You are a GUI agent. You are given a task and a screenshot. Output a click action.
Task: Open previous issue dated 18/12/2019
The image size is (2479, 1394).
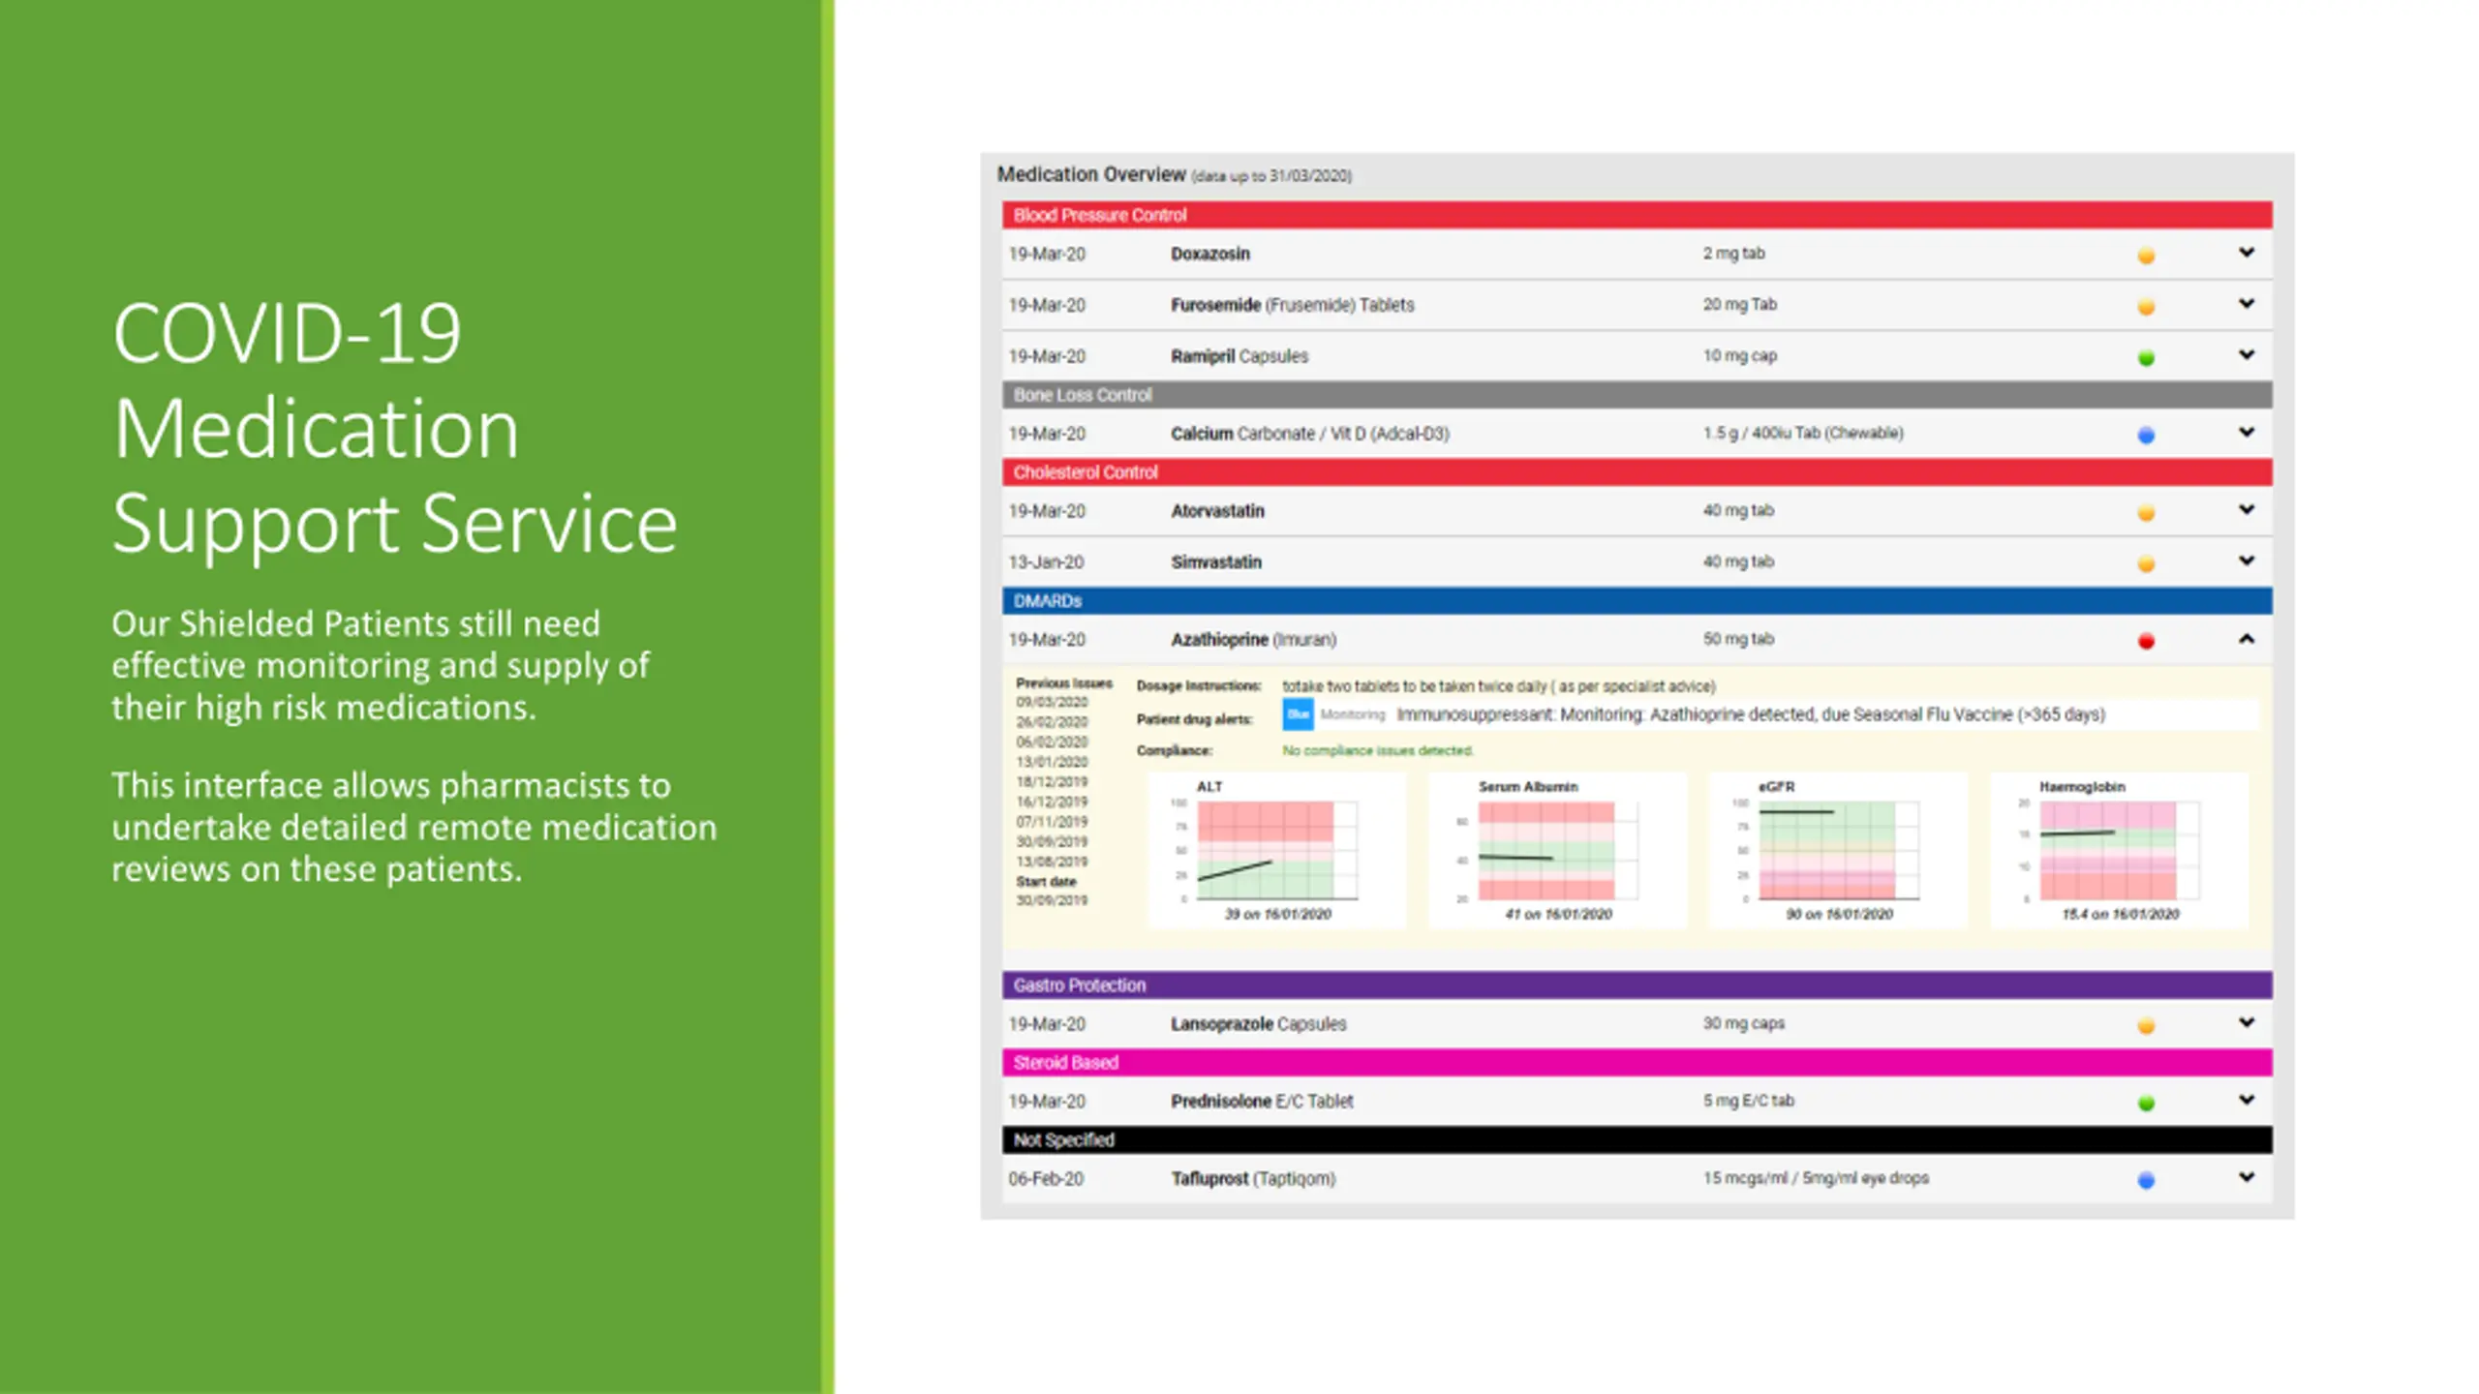pos(1052,781)
